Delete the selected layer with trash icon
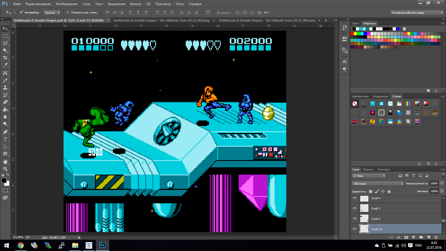446x251 pixels. (x=436, y=237)
